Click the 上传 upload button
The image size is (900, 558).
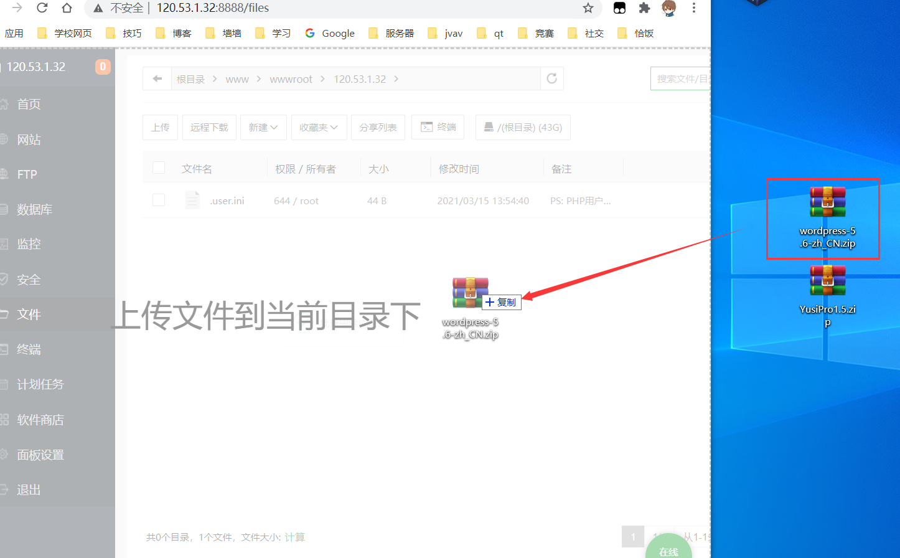160,127
